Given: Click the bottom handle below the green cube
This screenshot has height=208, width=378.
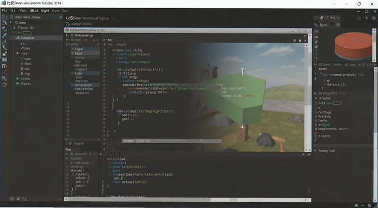Looking at the screenshot, I should 242,126.
